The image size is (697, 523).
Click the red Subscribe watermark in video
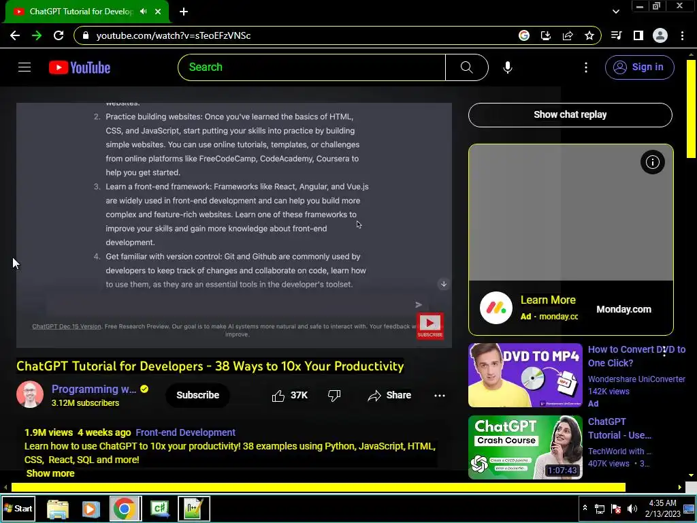coord(430,326)
